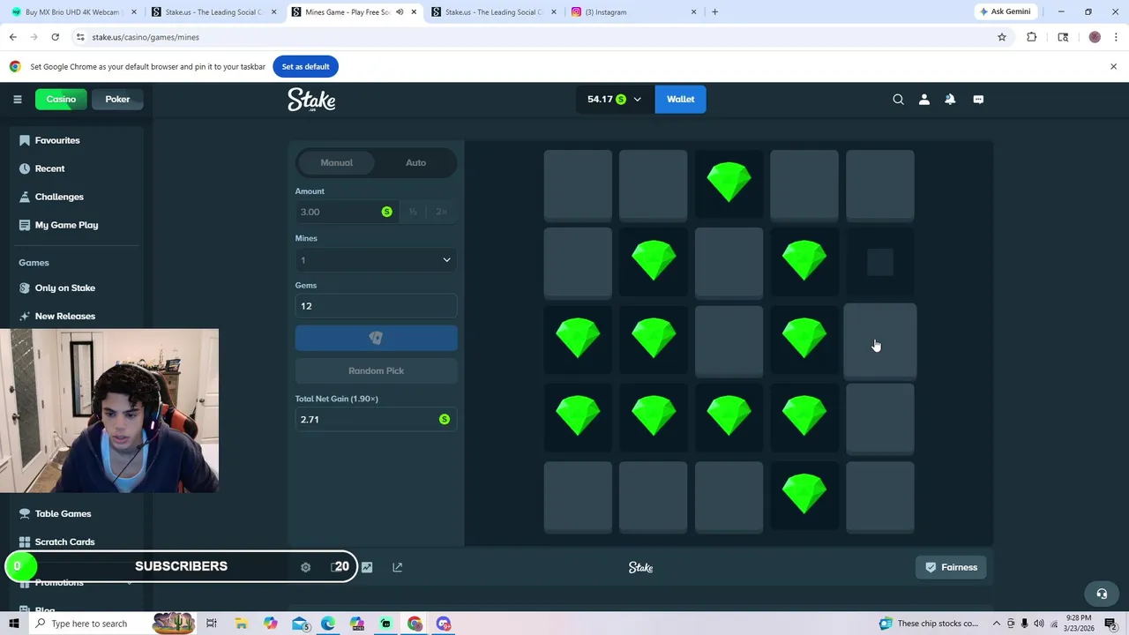Go back in browser history

pos(12,37)
